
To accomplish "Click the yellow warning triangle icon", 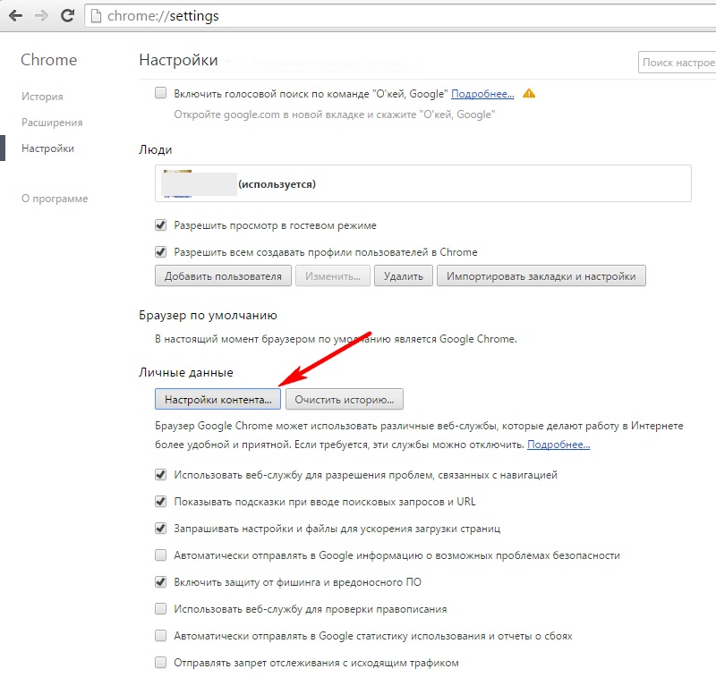I will [529, 93].
